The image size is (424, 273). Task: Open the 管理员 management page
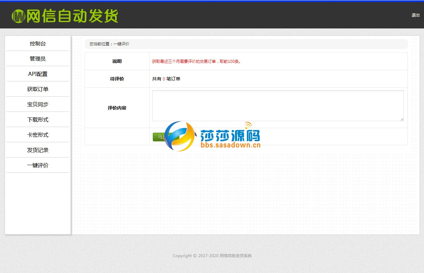click(37, 59)
